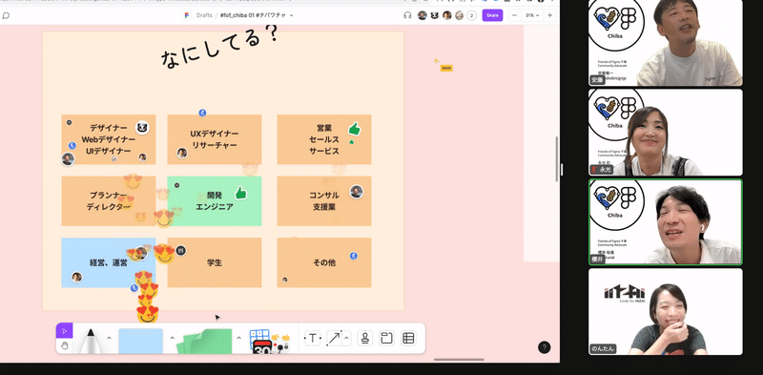Open the Drafts breadcrumb link
The image size is (763, 375).
(x=204, y=15)
